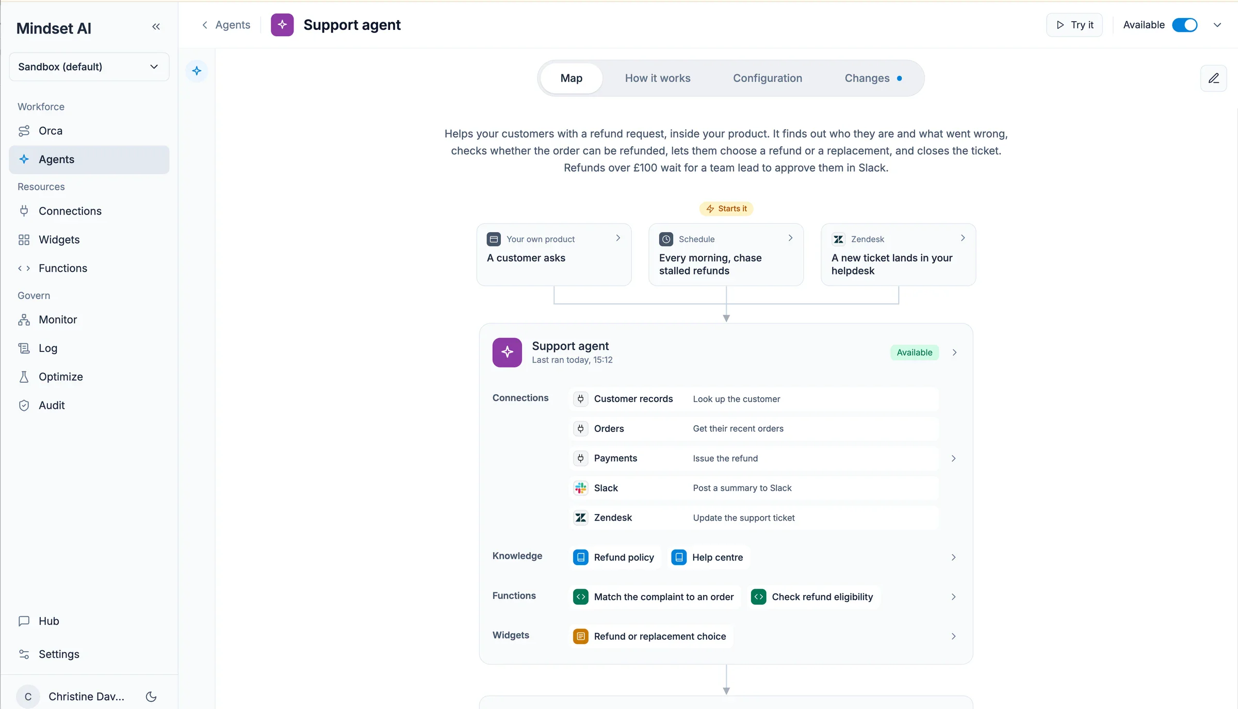Open Settings in the sidebar

click(x=89, y=654)
